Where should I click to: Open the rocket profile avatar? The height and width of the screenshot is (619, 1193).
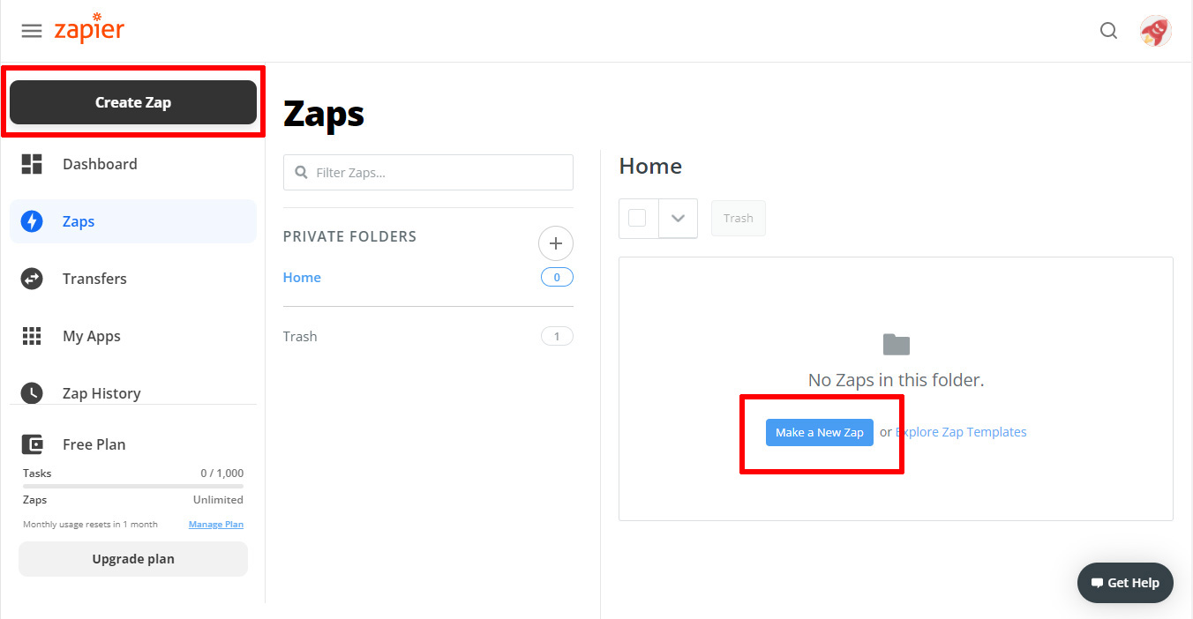(x=1155, y=31)
